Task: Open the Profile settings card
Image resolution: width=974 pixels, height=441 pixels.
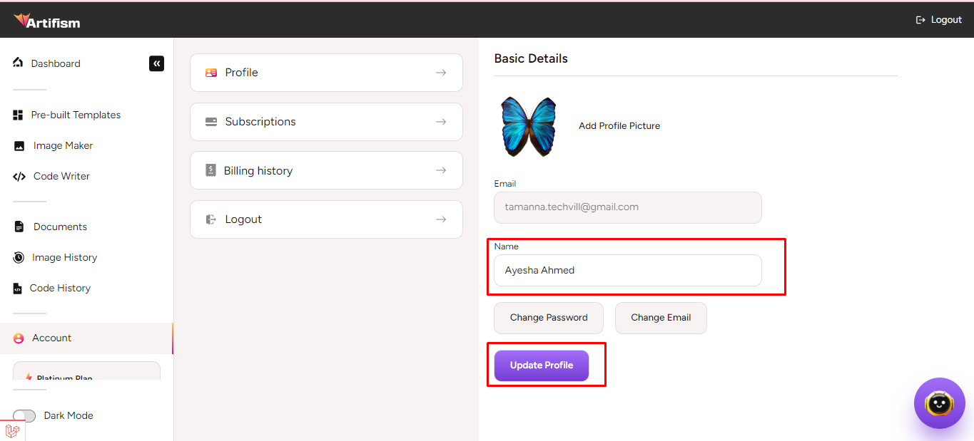Action: click(326, 73)
